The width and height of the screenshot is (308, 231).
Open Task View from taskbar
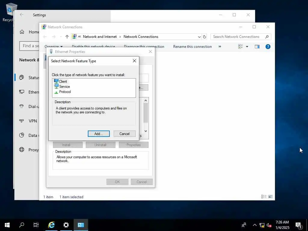click(x=36, y=225)
